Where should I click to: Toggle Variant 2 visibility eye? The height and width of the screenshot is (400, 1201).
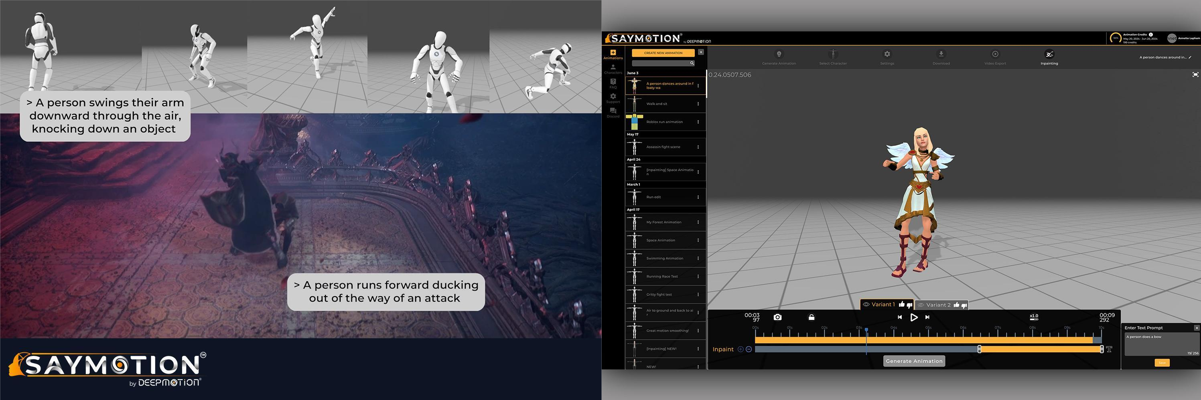coord(920,305)
